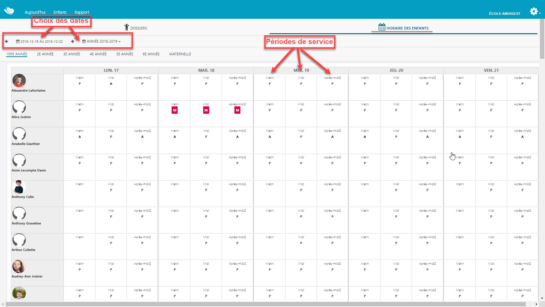Open the date range calendar picker

coord(39,42)
